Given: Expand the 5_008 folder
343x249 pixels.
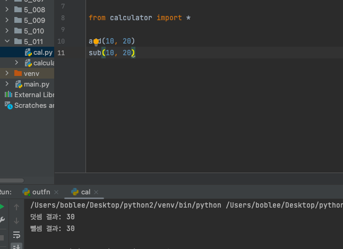Looking at the screenshot, I should [7, 10].
